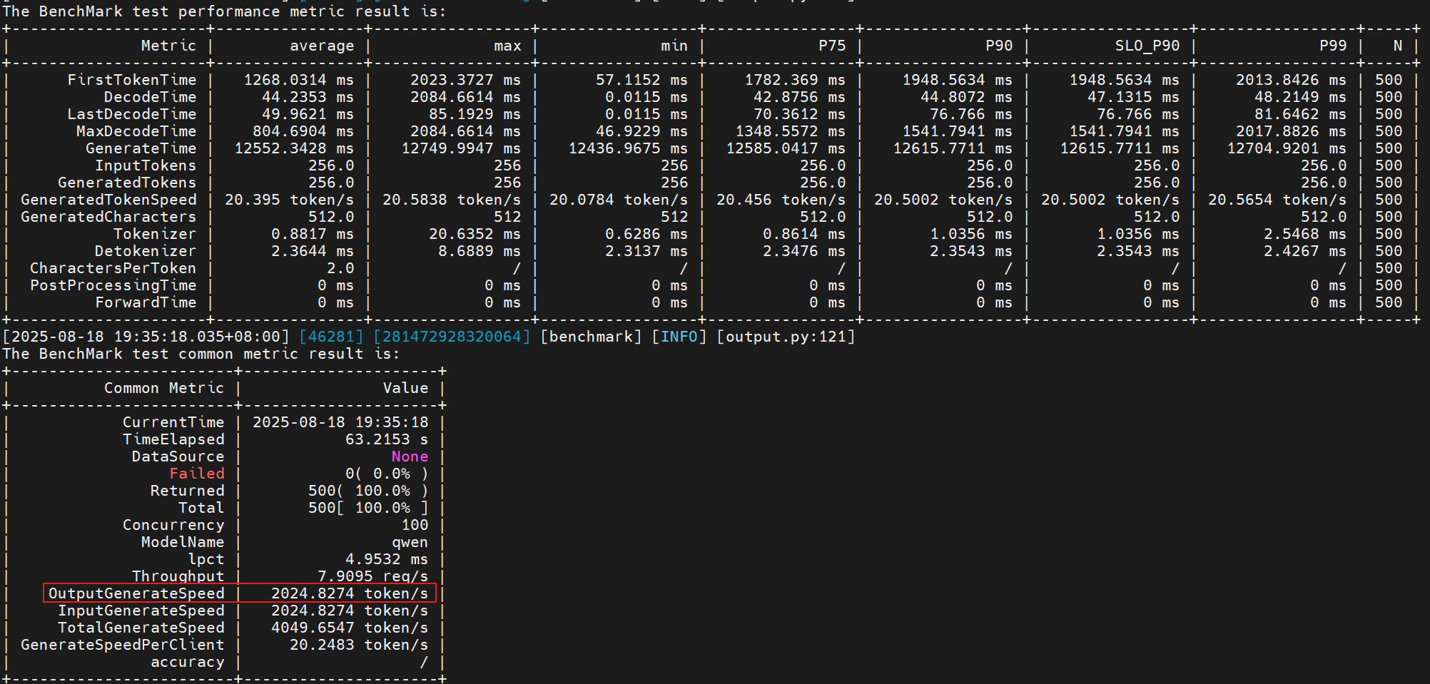1430x684 pixels.
Task: Click the TimeElapsed value 63.2153 s
Action: pos(387,439)
